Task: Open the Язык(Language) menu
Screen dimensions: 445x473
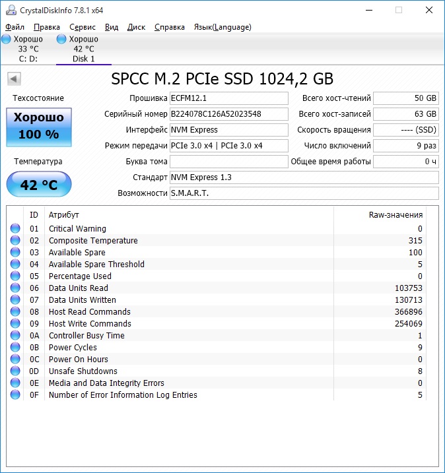Action: click(222, 27)
